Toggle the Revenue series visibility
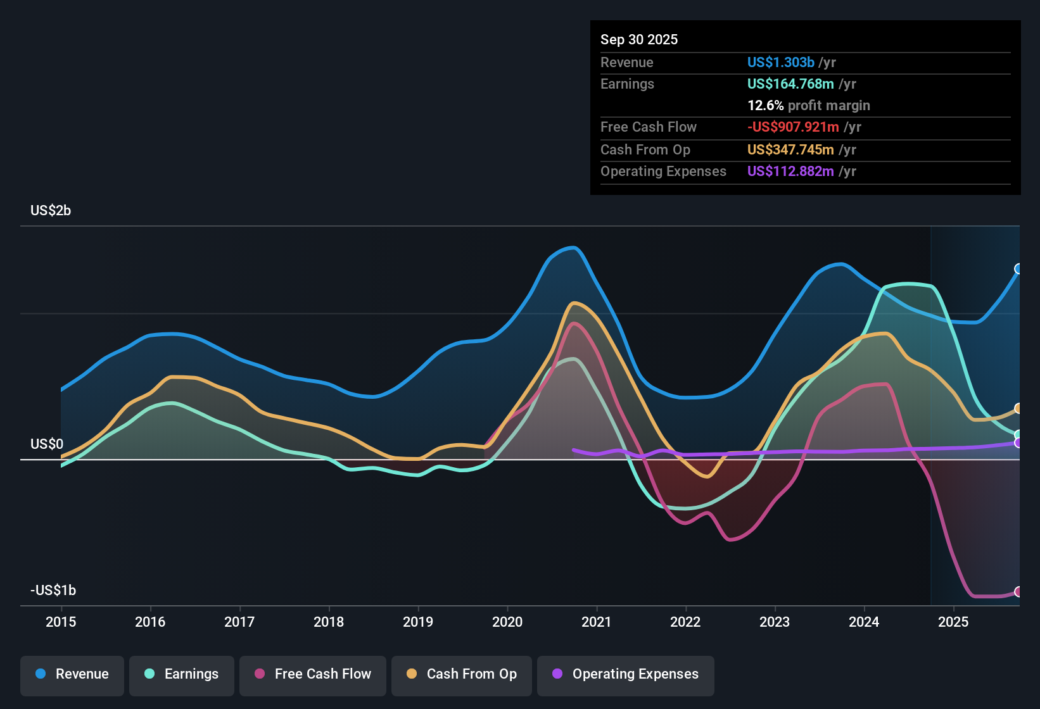Viewport: 1040px width, 709px height. [x=72, y=674]
